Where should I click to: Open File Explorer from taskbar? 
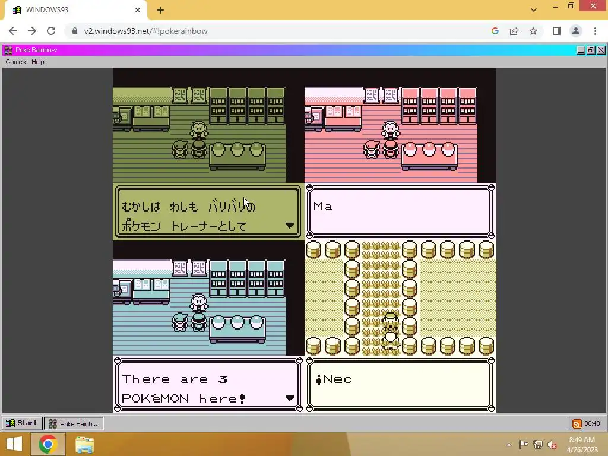point(84,444)
